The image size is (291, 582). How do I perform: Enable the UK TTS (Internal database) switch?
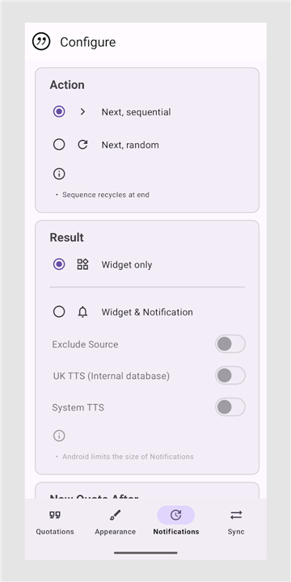[230, 376]
